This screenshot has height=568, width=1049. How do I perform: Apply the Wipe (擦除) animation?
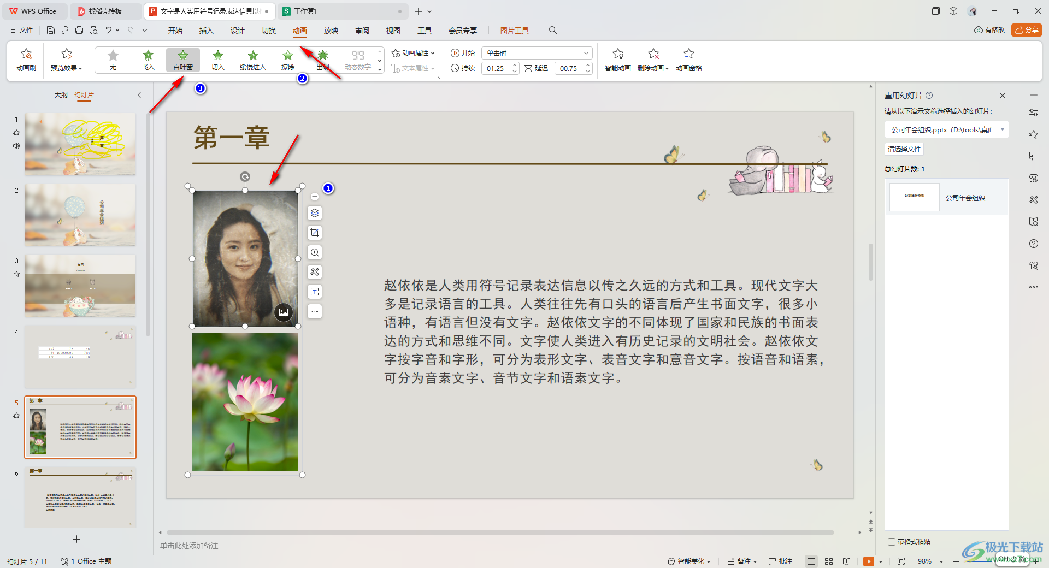point(288,60)
